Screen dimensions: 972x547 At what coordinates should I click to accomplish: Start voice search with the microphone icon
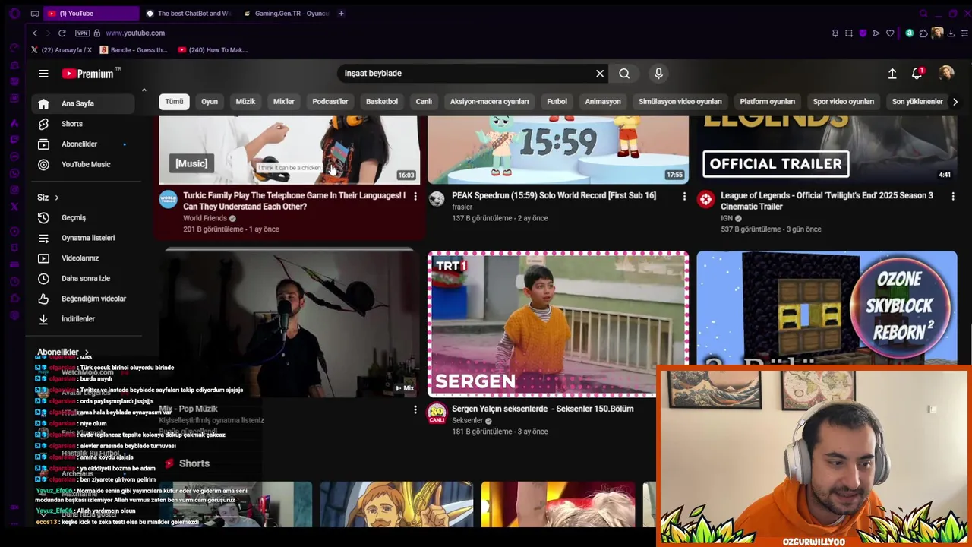click(658, 74)
